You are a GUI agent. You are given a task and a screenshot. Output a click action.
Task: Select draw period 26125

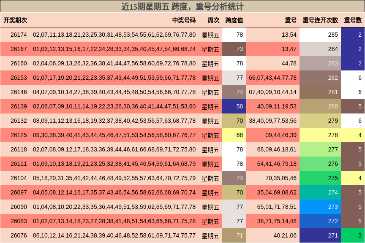coord(19,135)
